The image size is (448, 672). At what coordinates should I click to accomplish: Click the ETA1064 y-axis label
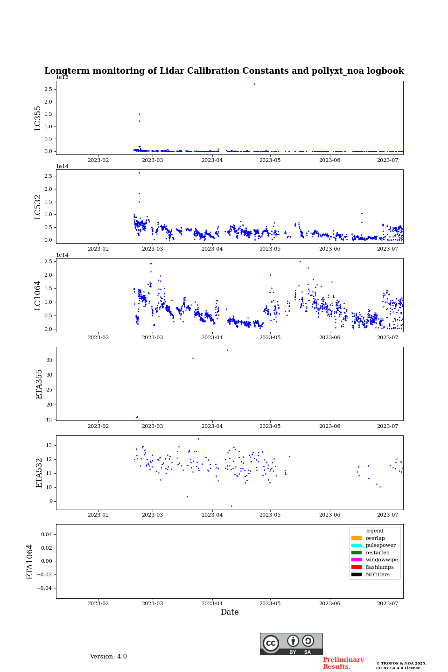tap(30, 561)
